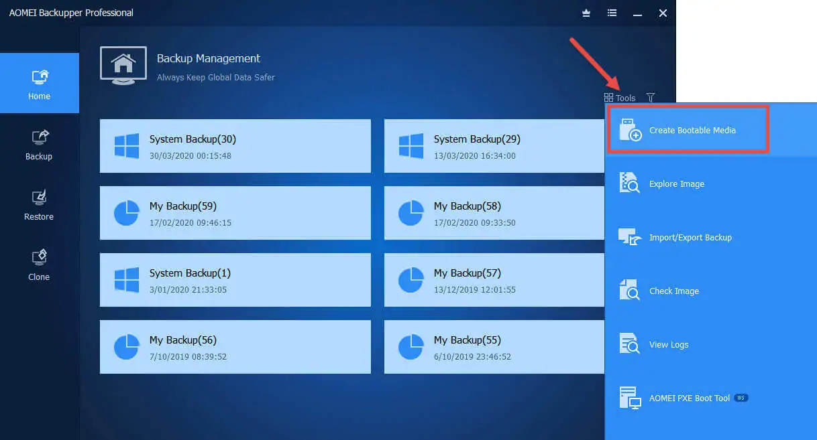817x440 pixels.
Task: Open the Tools dropdown menu
Action: [620, 98]
